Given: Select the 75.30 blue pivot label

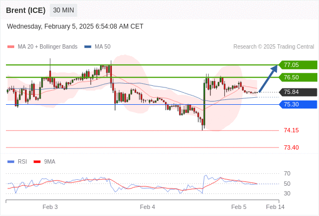Looking at the screenshot, I should tap(298, 104).
